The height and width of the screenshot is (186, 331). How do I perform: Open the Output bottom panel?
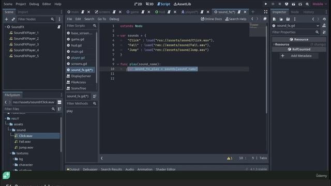point(73,169)
